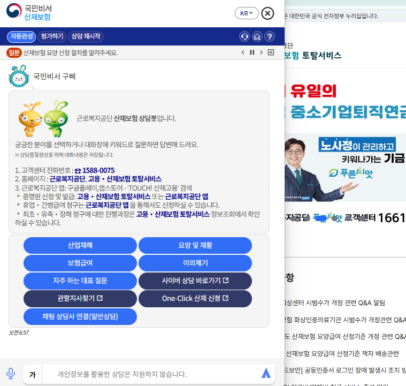Select 상담 재시작 to restart consultation
This screenshot has width=406, height=386.
(86, 36)
